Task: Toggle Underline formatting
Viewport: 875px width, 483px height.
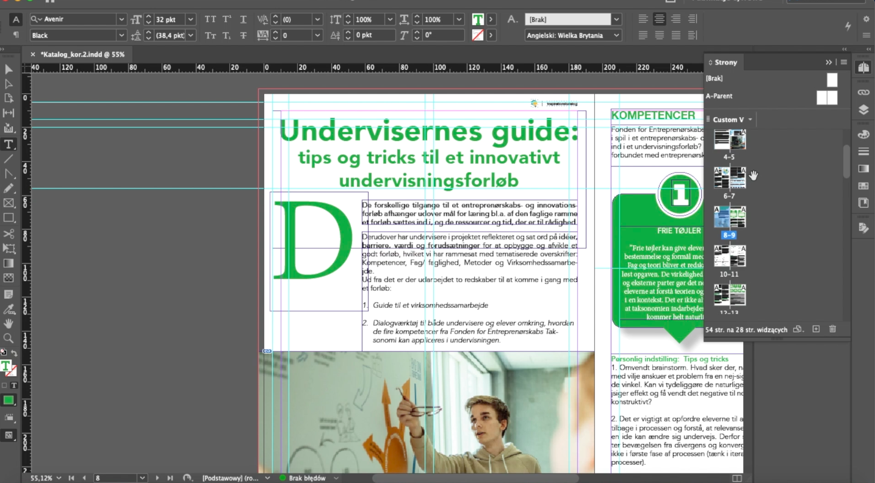Action: [x=243, y=20]
